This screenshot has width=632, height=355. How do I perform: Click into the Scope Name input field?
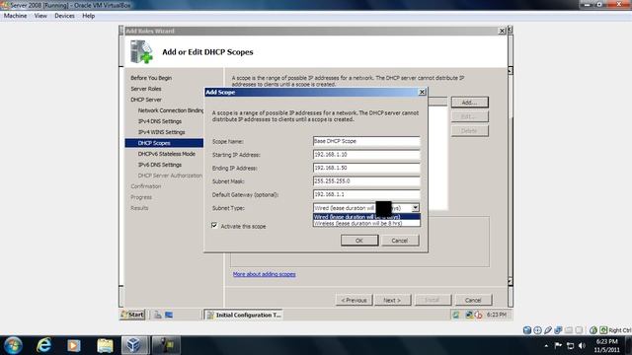pyautogui.click(x=366, y=141)
